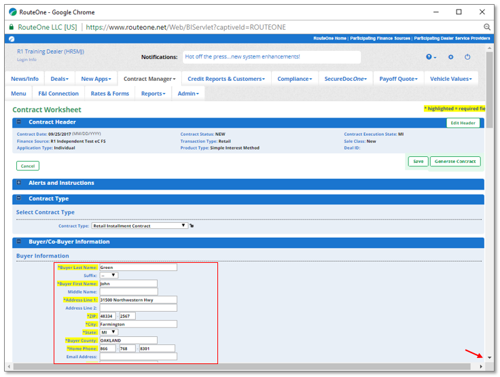
Task: Open the New Apps menu
Action: coord(96,79)
